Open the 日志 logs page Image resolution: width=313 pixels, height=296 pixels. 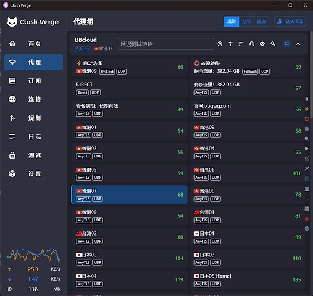click(33, 137)
